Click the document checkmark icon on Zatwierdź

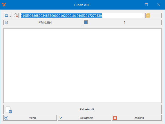click(9, 110)
